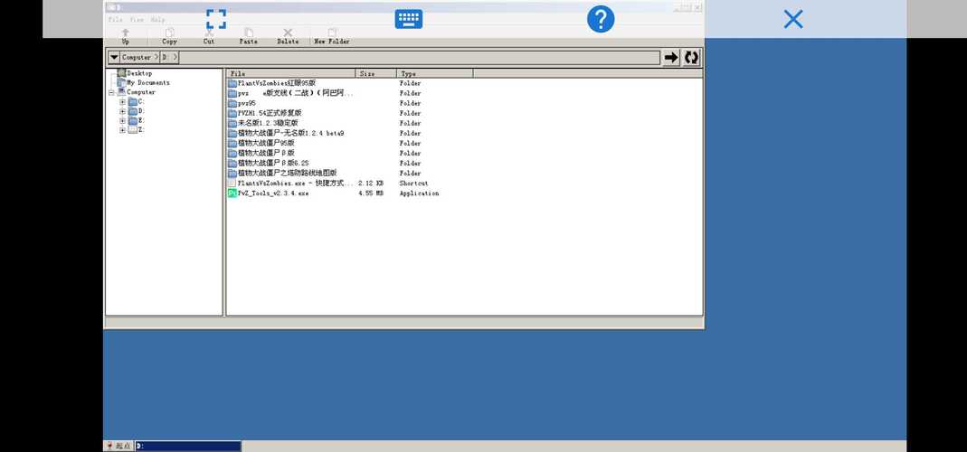This screenshot has height=452, width=967.
Task: Open the address bar history dropdown arrow
Action: (113, 57)
